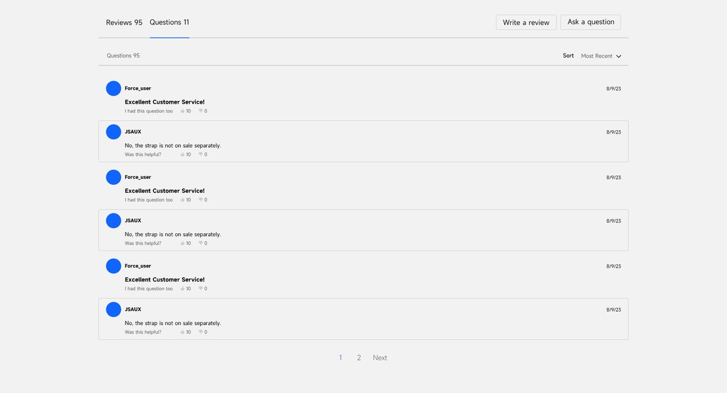Click the 8/9/23 date on the first question
This screenshot has height=393, width=727.
coord(613,89)
